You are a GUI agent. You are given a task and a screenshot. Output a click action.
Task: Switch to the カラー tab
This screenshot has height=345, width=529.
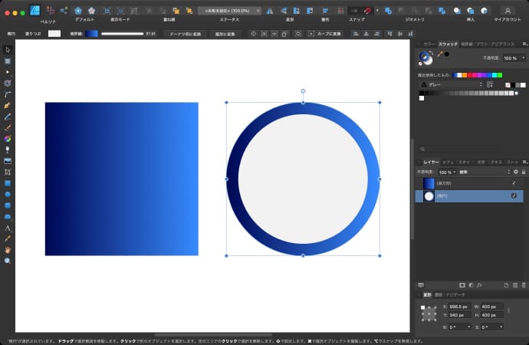tap(429, 45)
